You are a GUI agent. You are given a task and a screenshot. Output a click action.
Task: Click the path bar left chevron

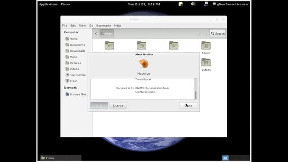(x=96, y=34)
